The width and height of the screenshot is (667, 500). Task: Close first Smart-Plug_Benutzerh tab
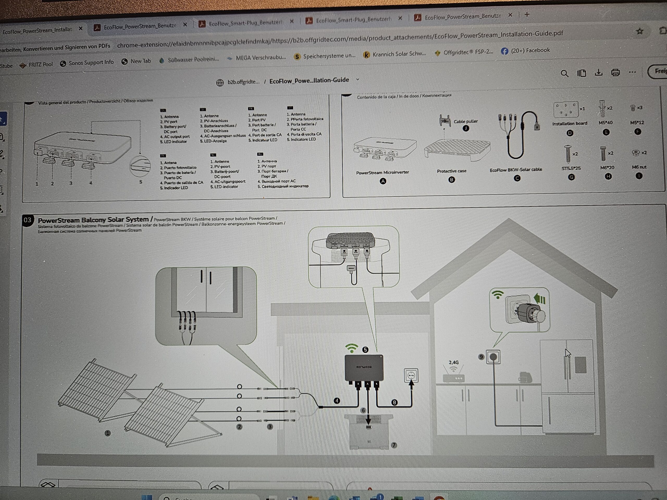pos(292,21)
